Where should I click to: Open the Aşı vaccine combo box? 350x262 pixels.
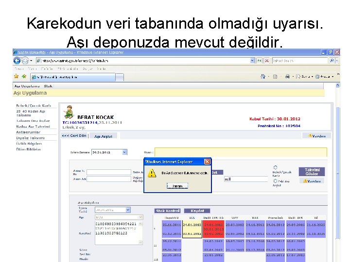tap(119, 217)
